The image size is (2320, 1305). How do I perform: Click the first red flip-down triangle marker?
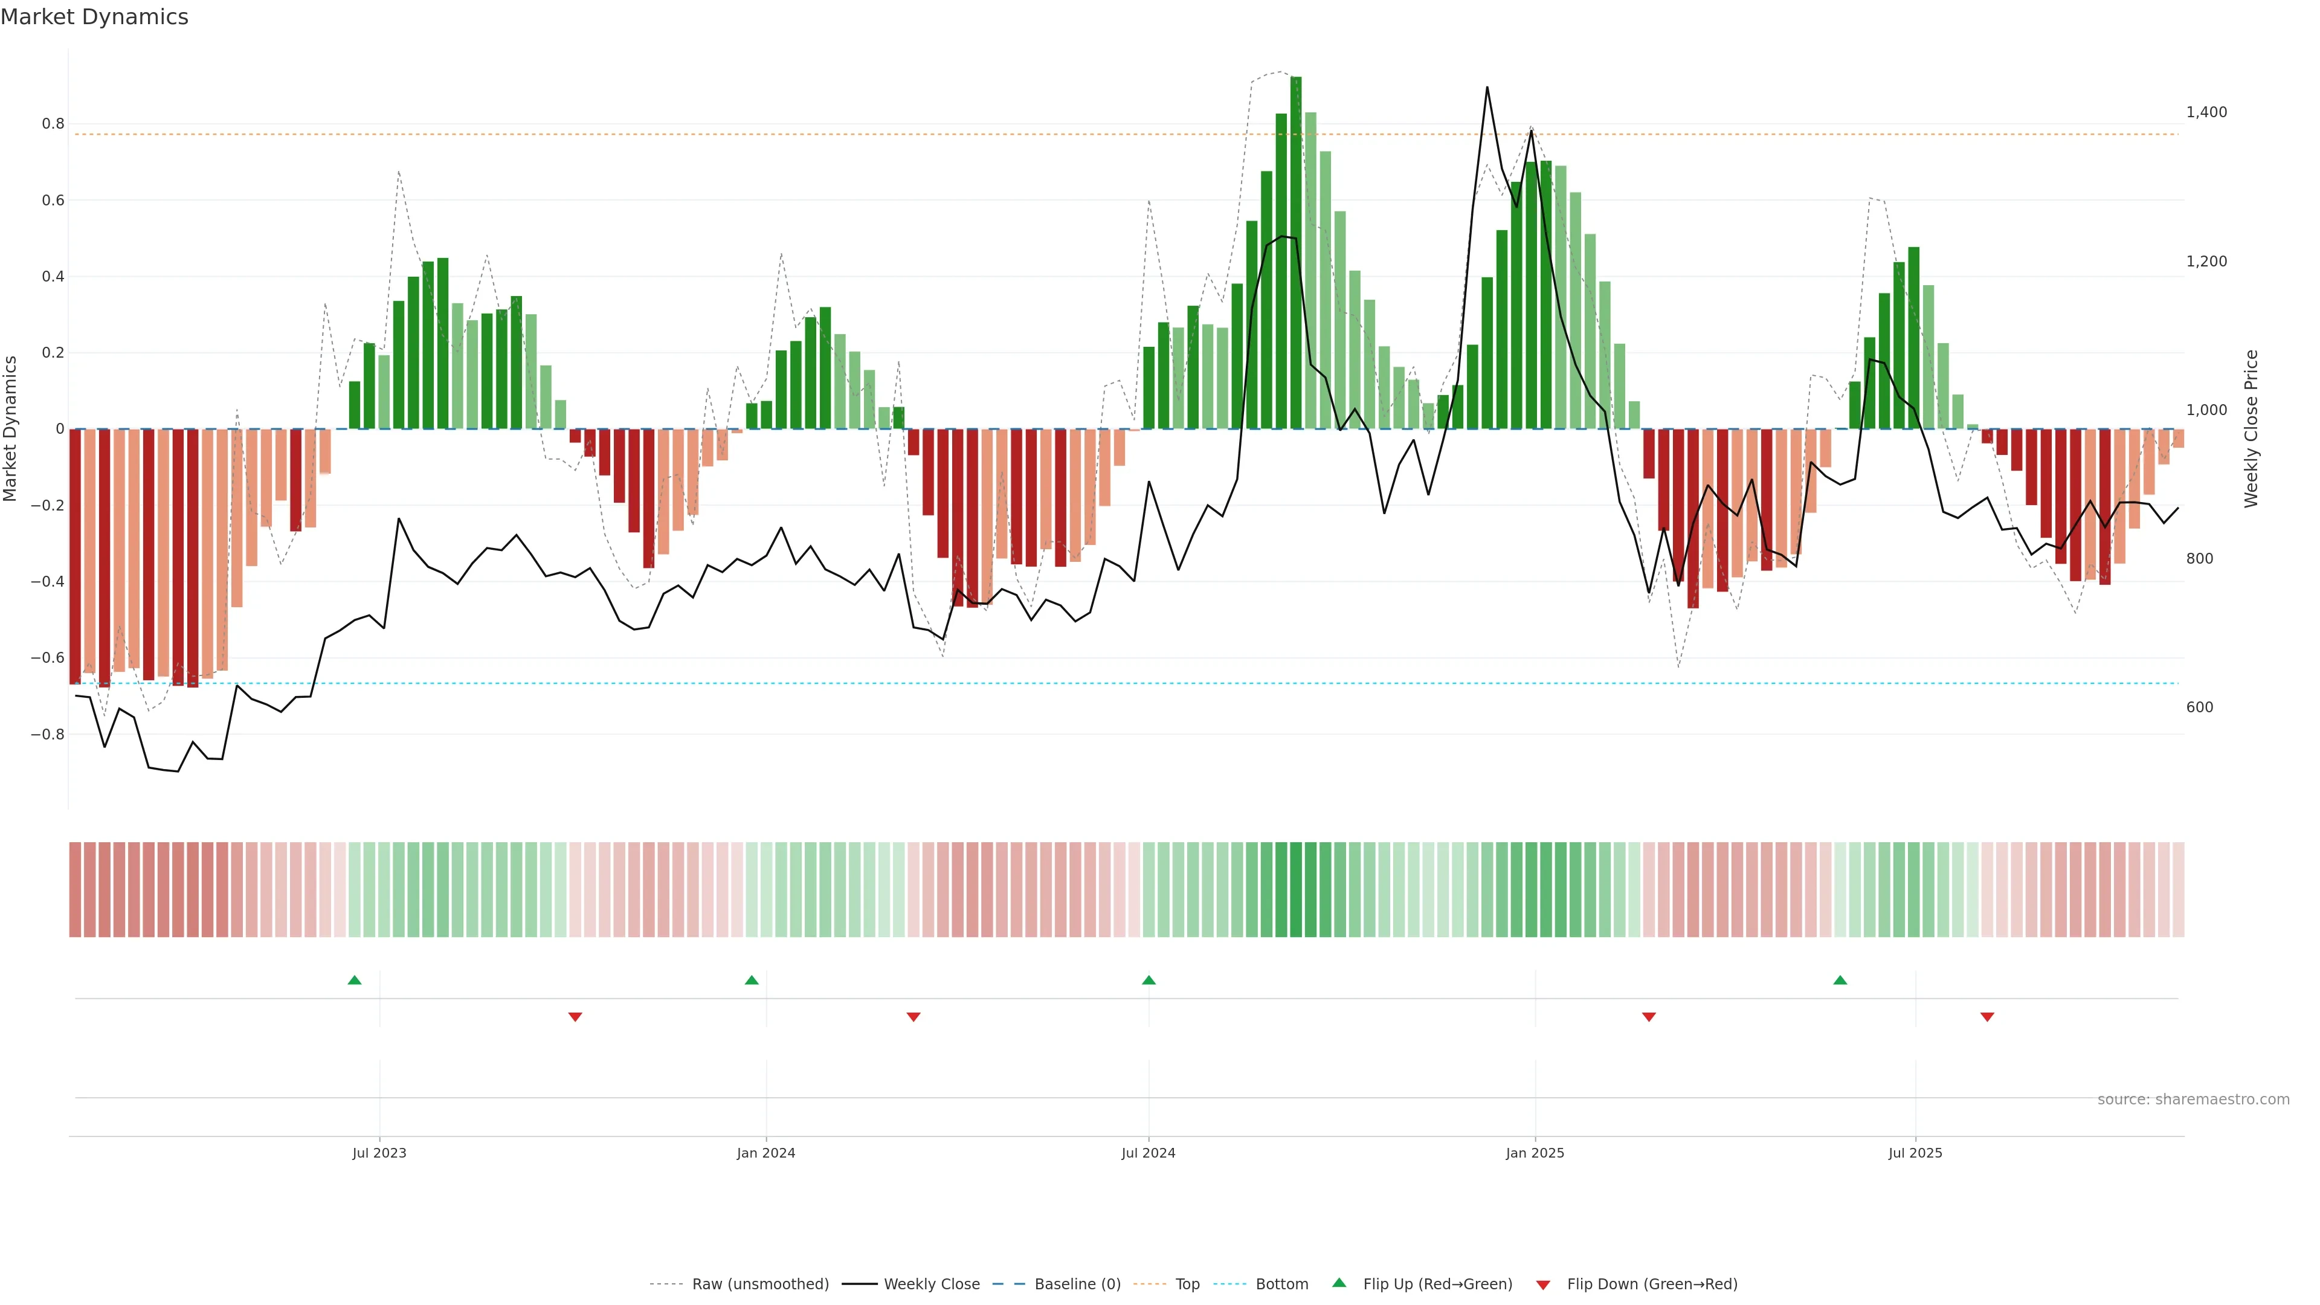576,1017
